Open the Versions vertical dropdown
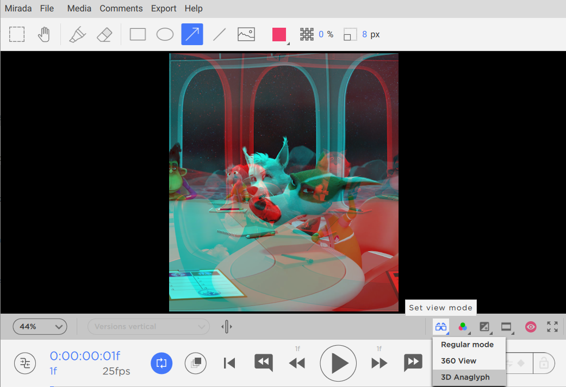This screenshot has width=566, height=387. pyautogui.click(x=148, y=327)
